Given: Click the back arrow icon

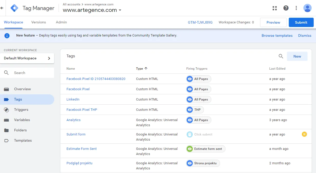Looking at the screenshot, I should (2, 8).
